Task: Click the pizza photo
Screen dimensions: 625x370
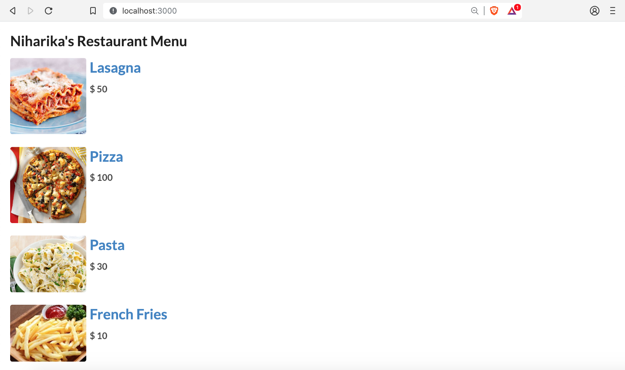Action: (48, 185)
